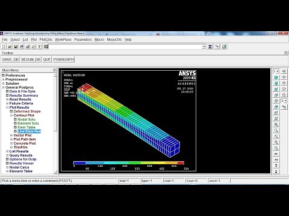The height and width of the screenshot is (216, 289).
Task: Click the RESUM_DB button
Action: pyautogui.click(x=31, y=59)
